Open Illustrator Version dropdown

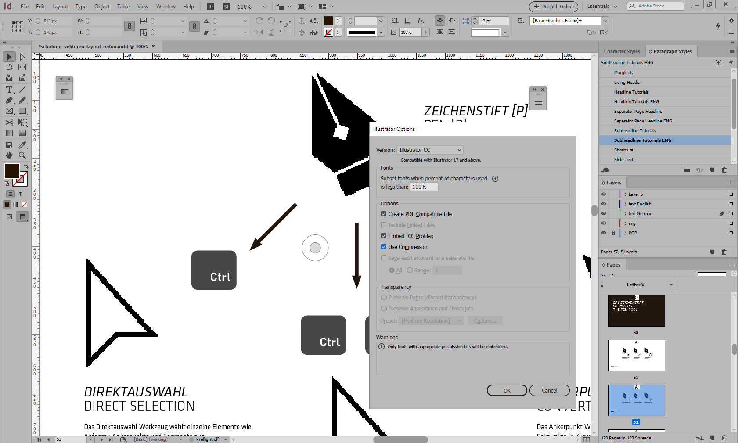pos(430,150)
